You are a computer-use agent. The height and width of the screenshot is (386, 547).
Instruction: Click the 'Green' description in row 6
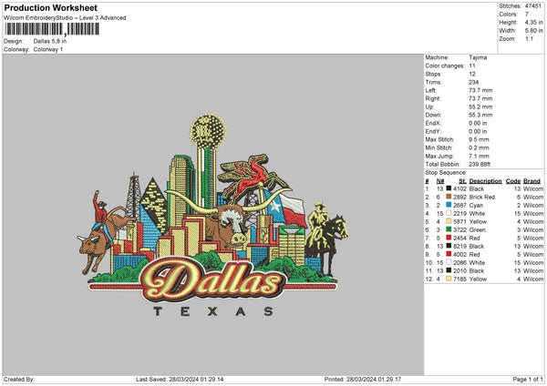pyautogui.click(x=477, y=229)
